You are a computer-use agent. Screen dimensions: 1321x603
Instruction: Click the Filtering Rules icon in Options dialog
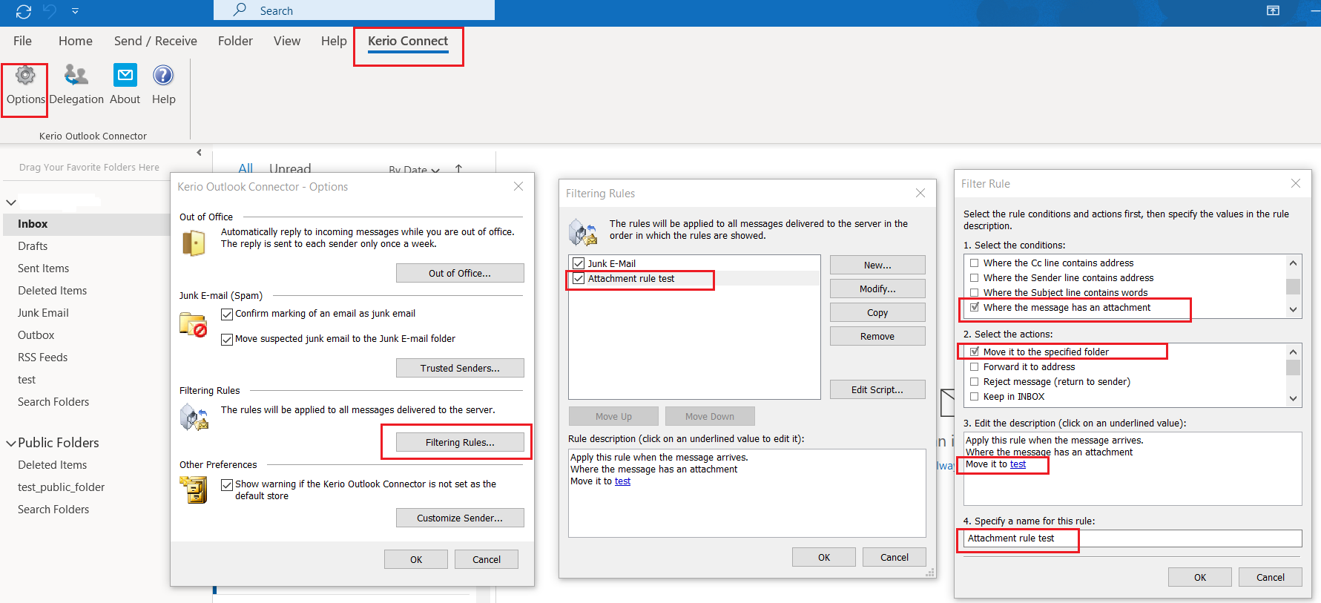(x=194, y=418)
